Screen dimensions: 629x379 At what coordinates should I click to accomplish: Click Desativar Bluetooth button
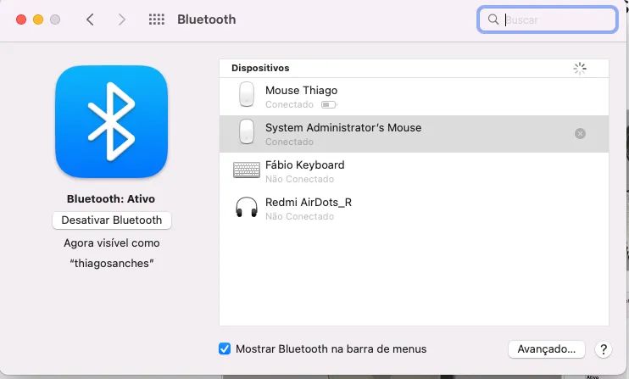[112, 220]
